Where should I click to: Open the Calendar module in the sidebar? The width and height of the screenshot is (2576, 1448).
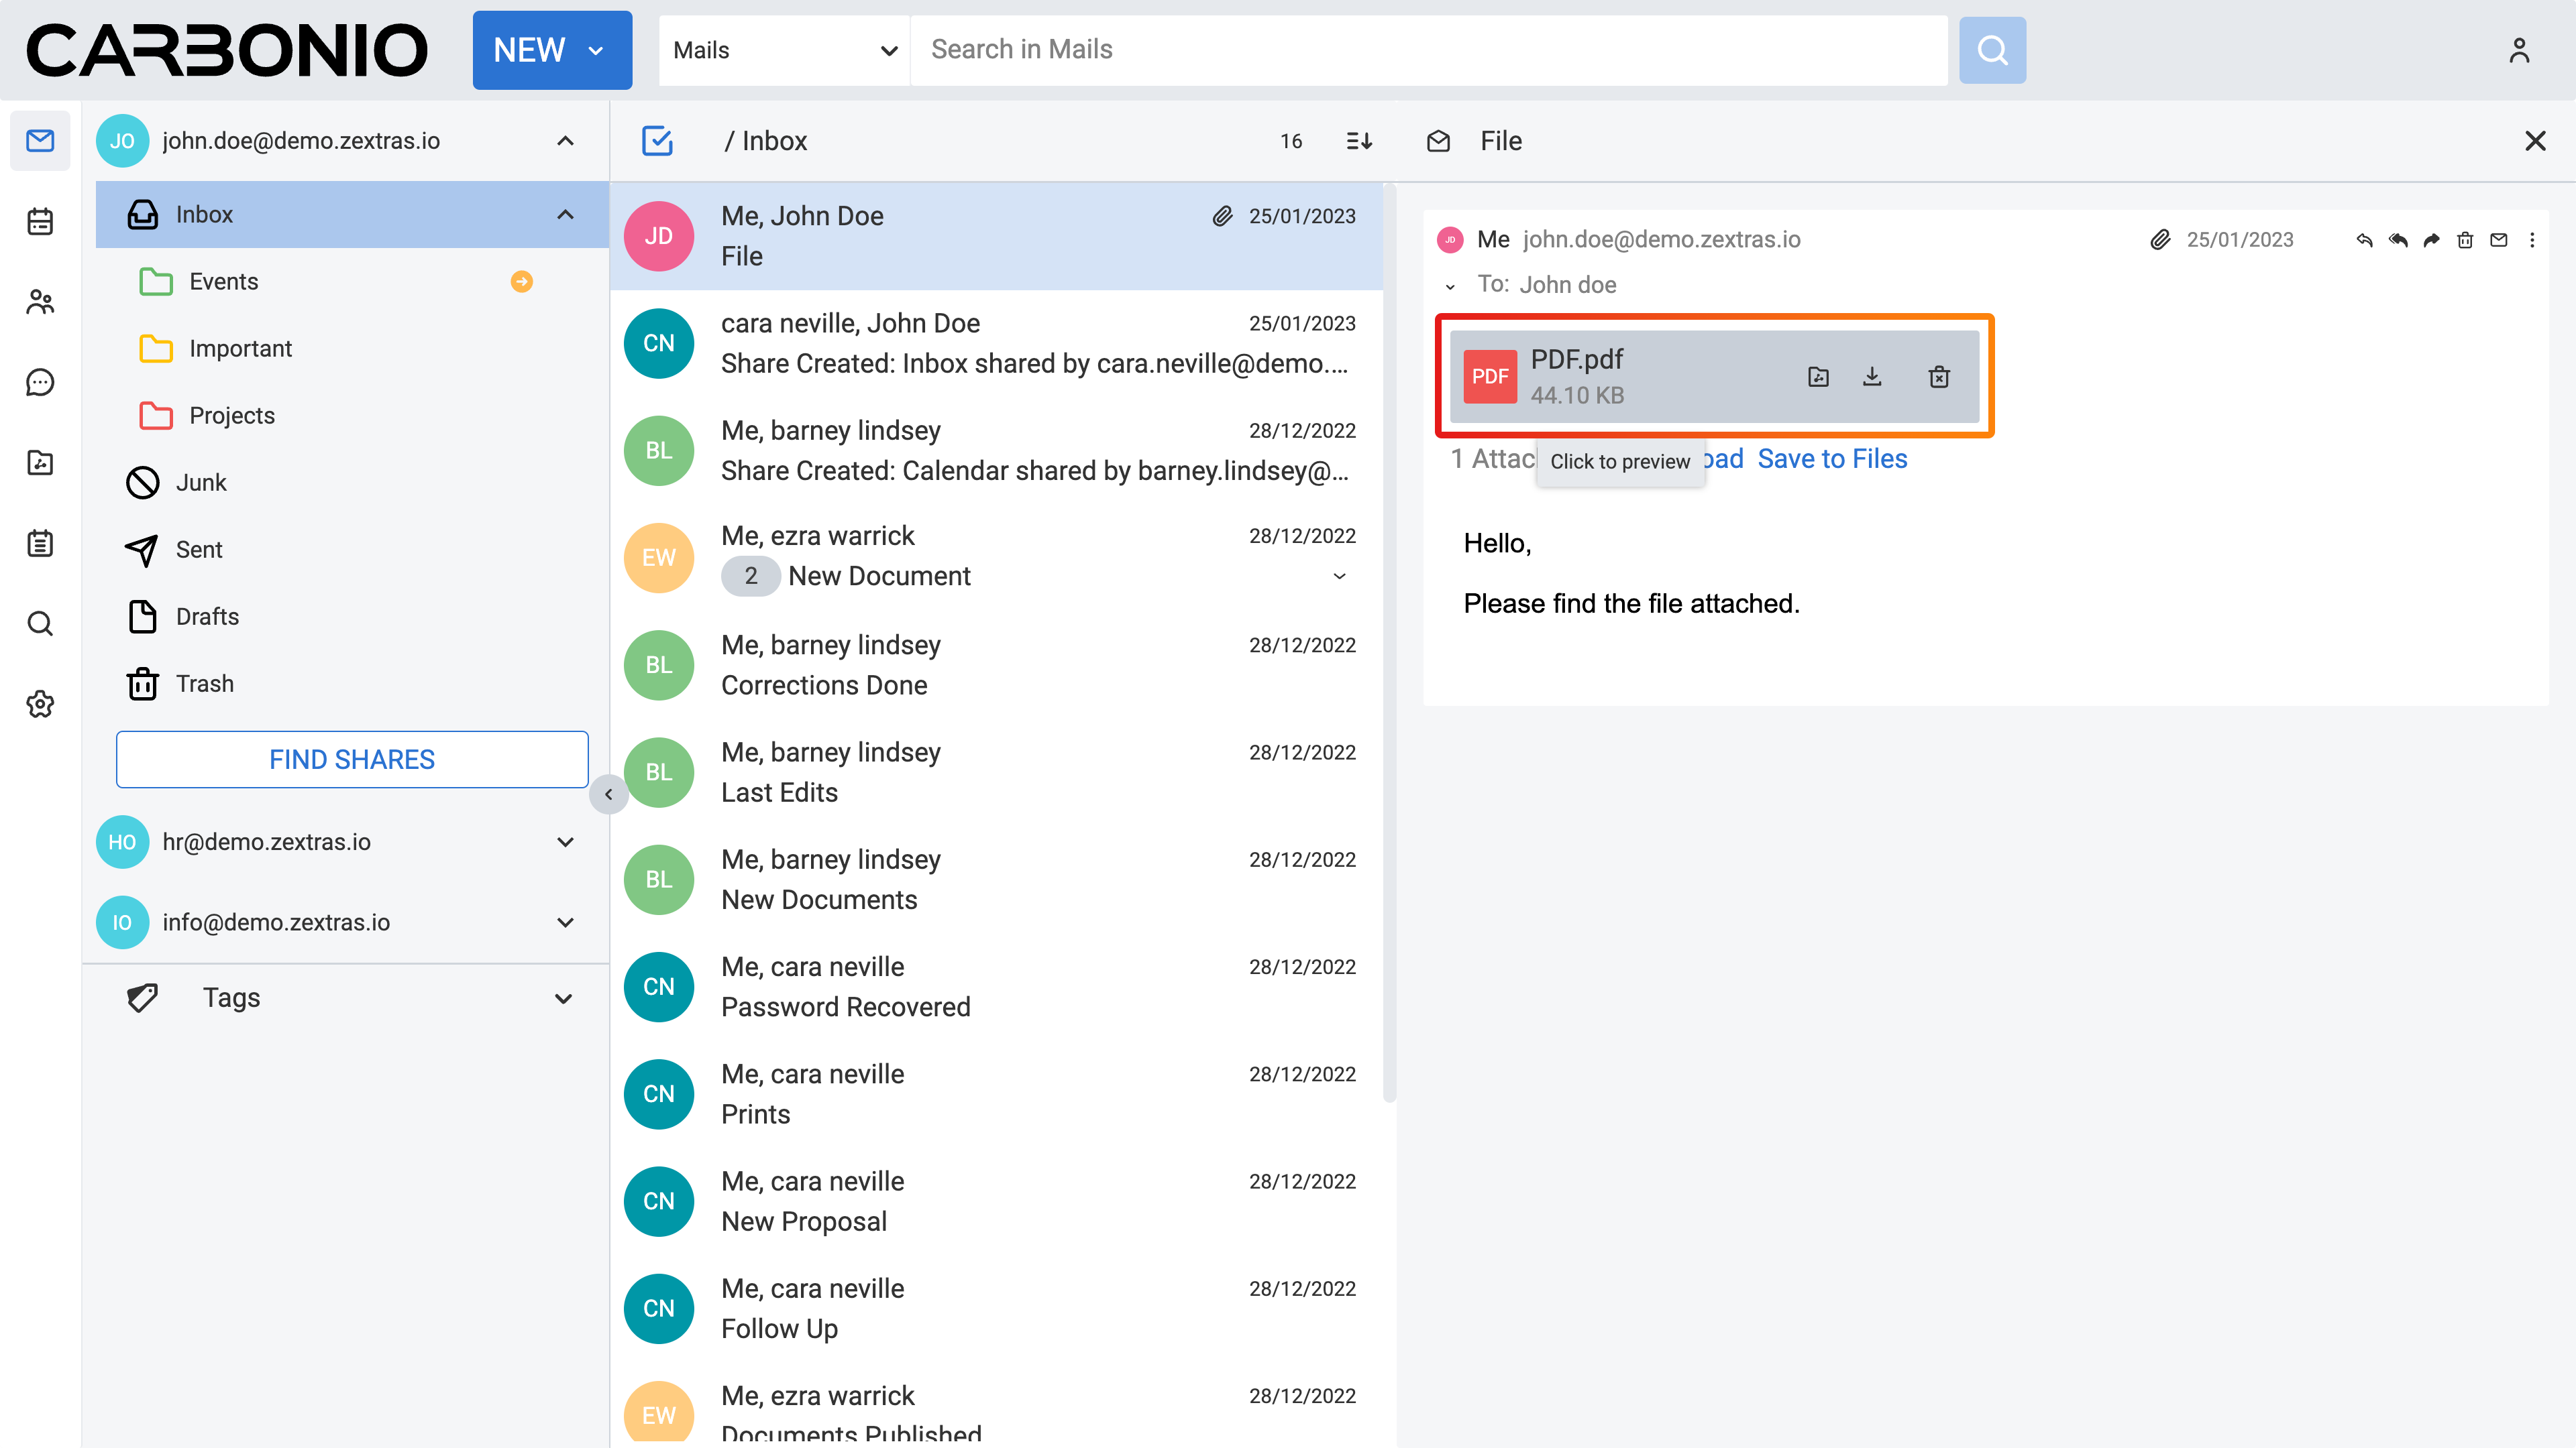[40, 221]
